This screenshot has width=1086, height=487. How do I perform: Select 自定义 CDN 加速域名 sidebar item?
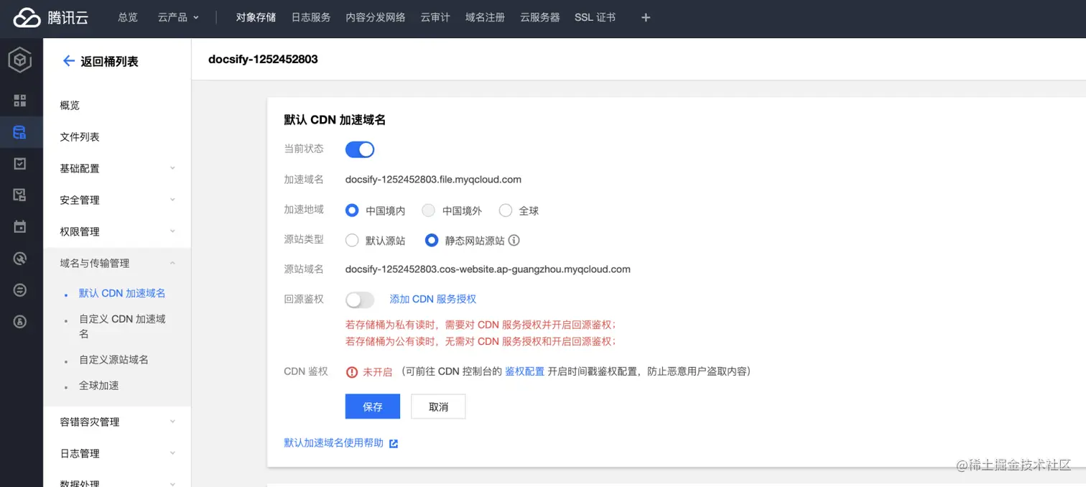click(122, 326)
